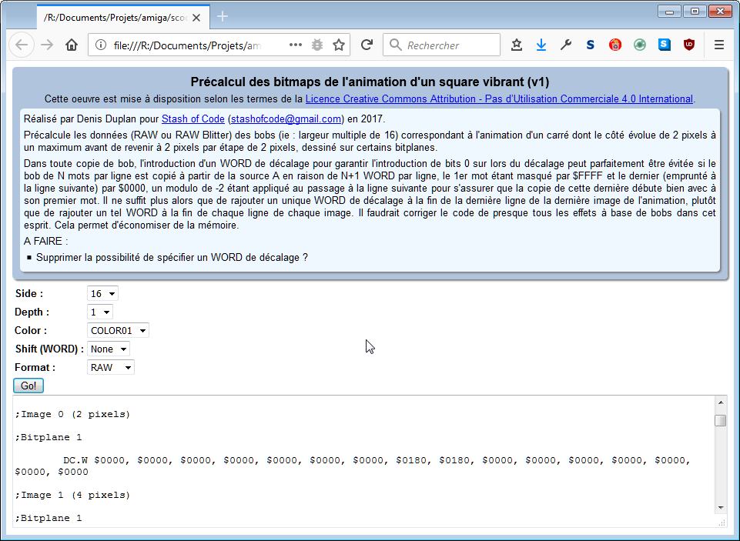
Task: Open the bookmarks library star-tray icon
Action: pos(517,45)
